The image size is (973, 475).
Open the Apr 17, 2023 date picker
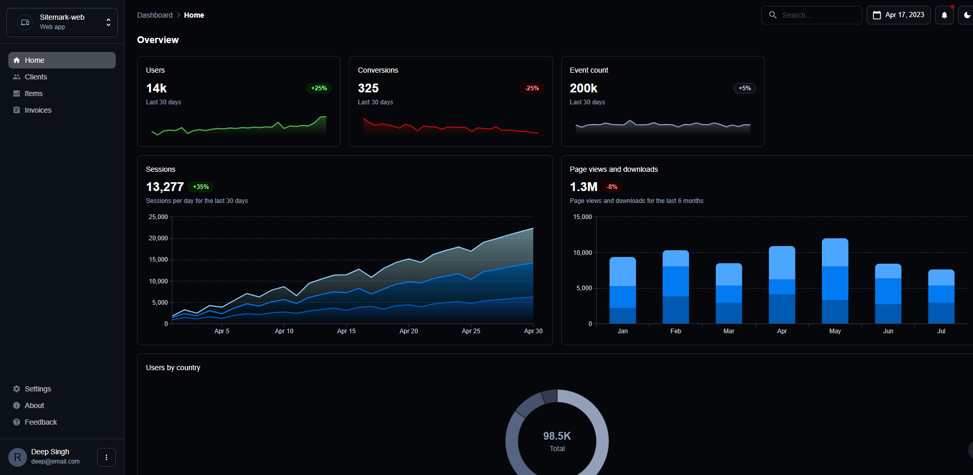(899, 15)
